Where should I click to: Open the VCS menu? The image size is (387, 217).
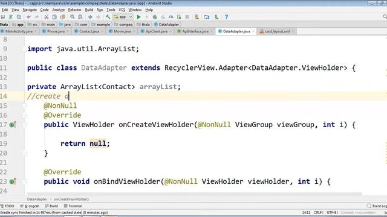pos(122,10)
